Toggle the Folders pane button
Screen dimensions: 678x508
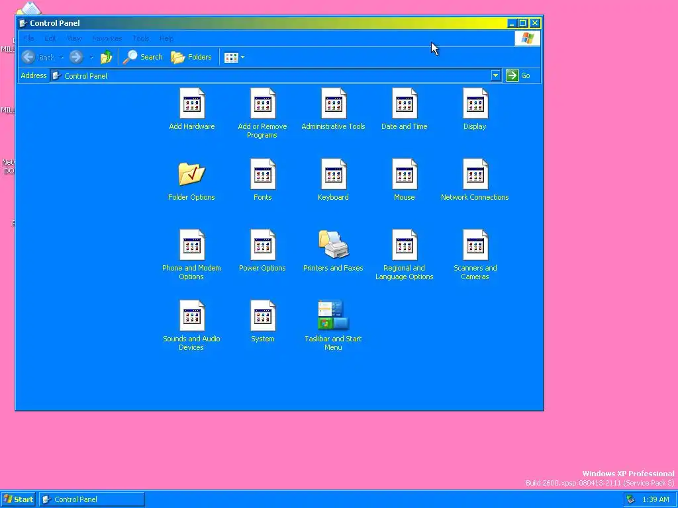[191, 57]
